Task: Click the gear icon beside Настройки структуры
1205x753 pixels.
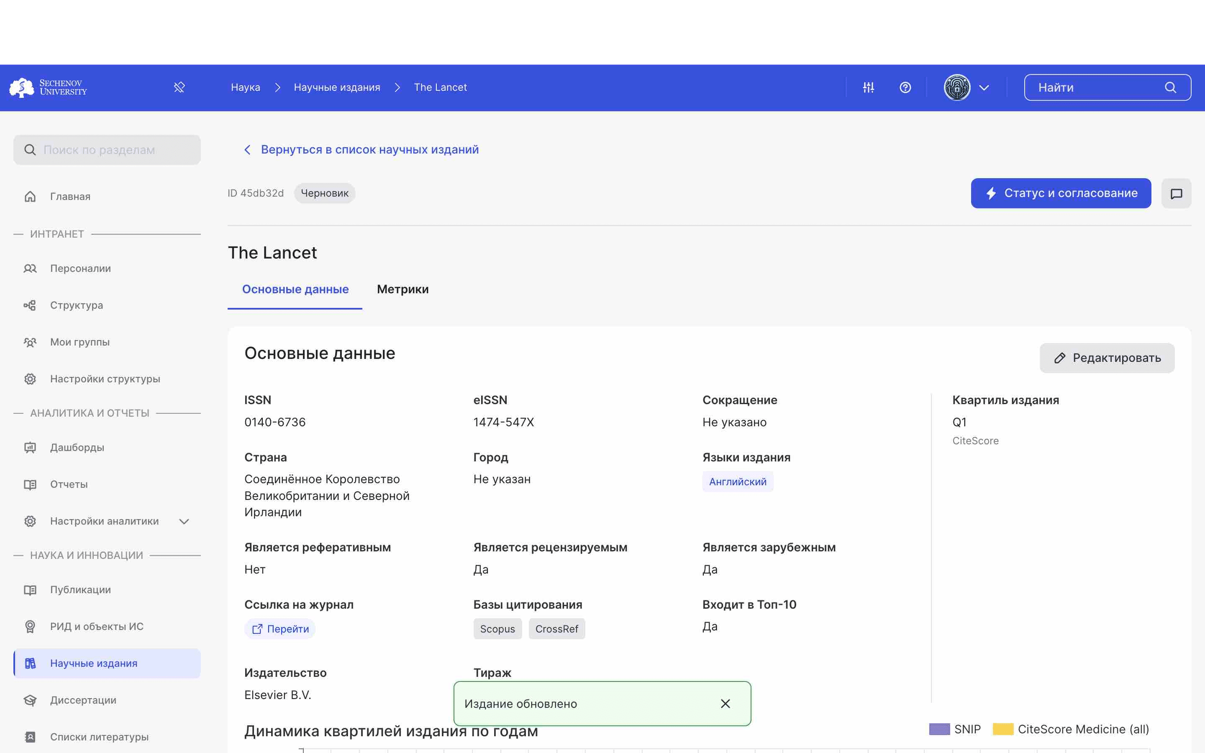Action: click(x=31, y=379)
